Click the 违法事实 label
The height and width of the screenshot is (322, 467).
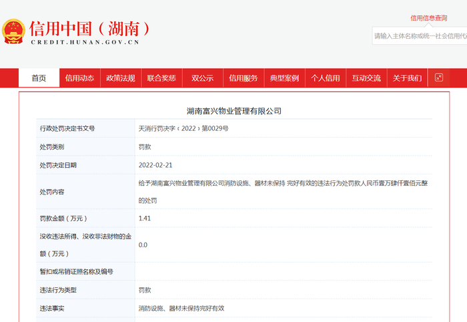coord(52,308)
